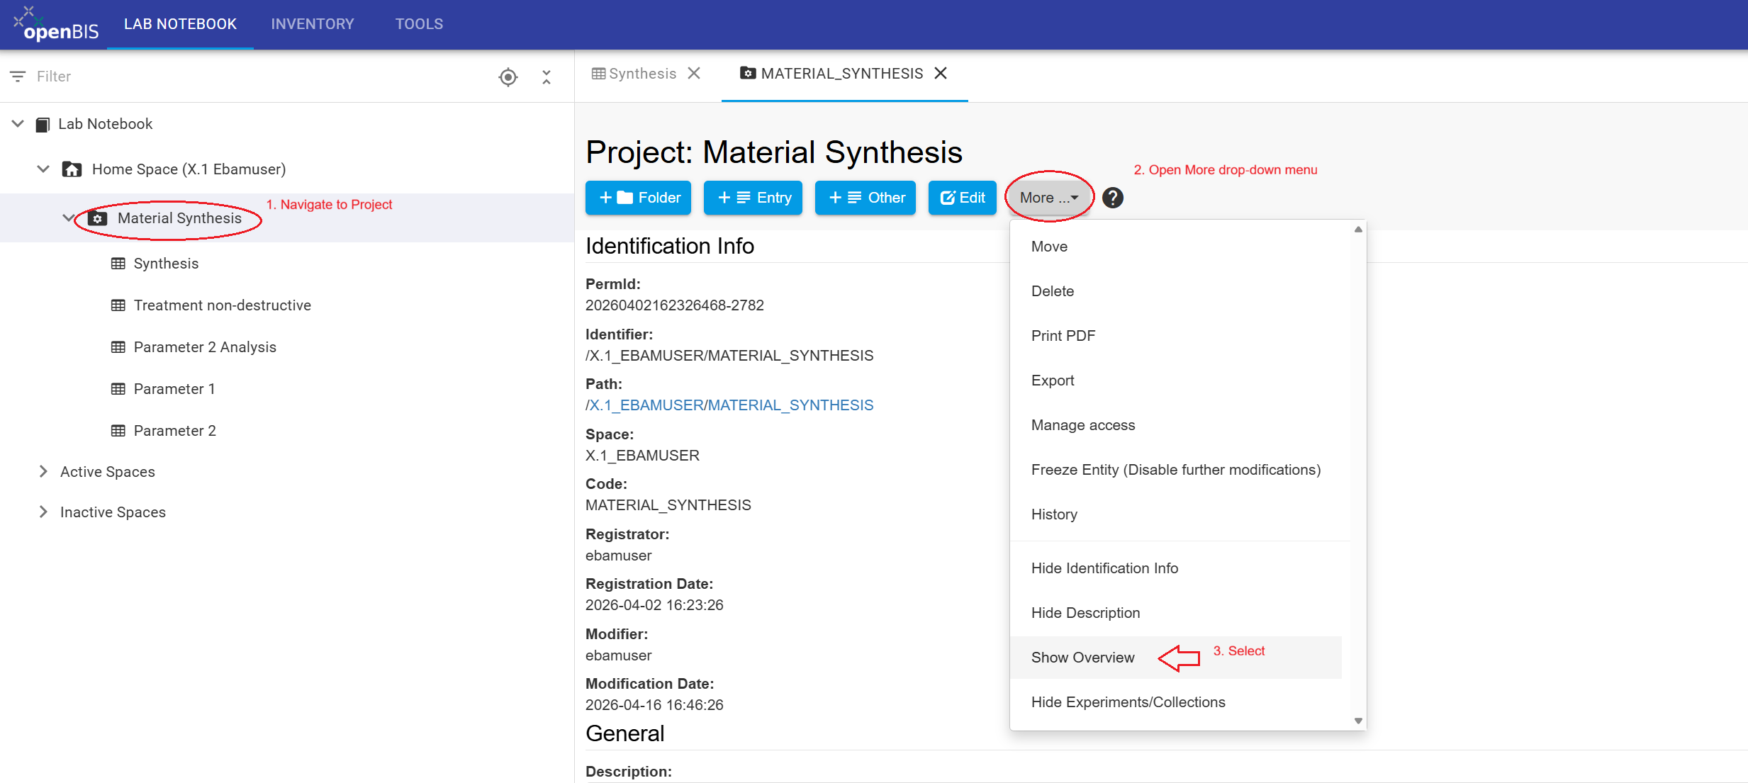
Task: Select History from the More menu
Action: [x=1054, y=514]
